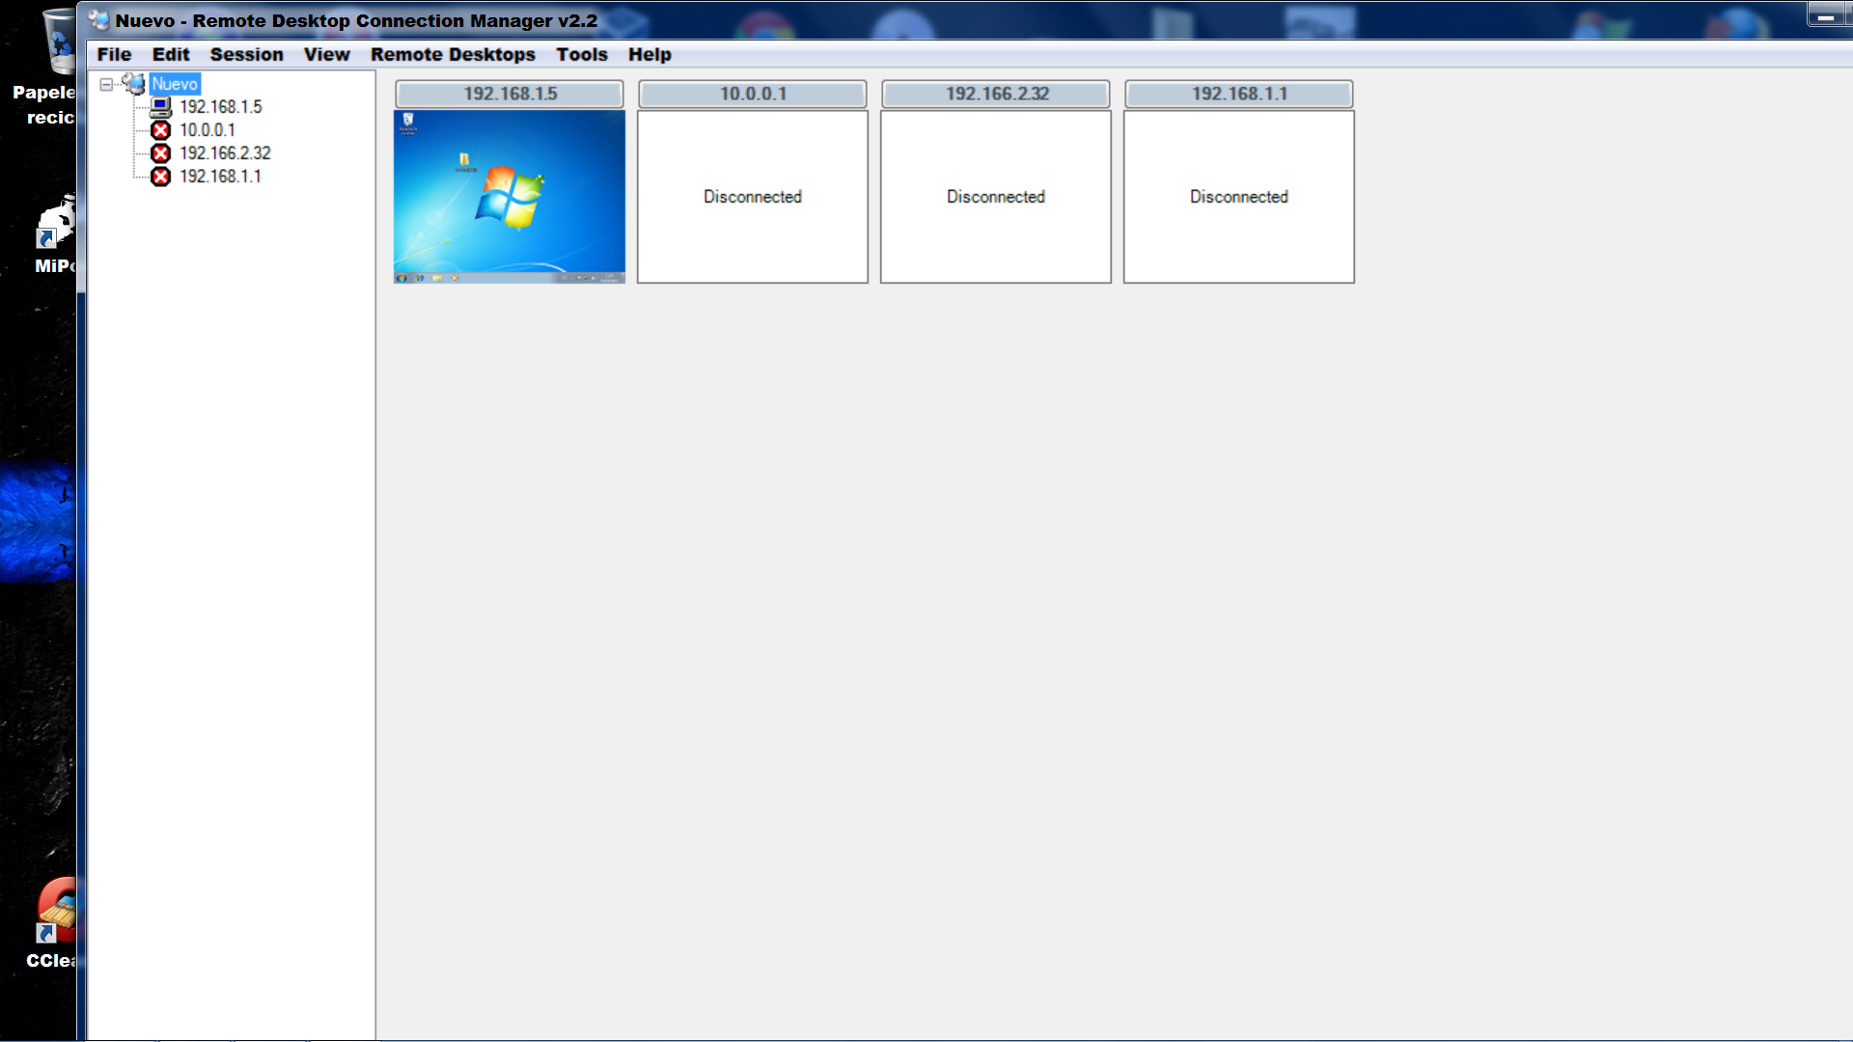Click the red error icon beside 10.0.0.1
The height and width of the screenshot is (1042, 1853).
click(161, 130)
